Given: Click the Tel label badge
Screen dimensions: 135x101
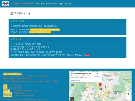Looking at the screenshot, I should (x=5, y=86).
